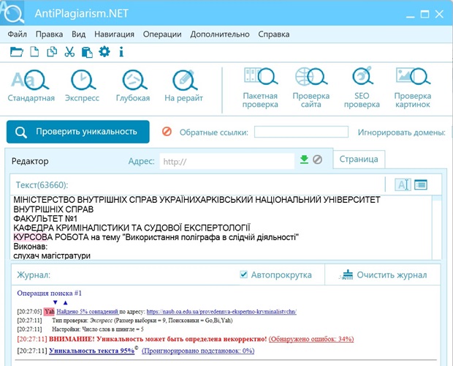Toggle the Автопрокрутка checkbox

pyautogui.click(x=243, y=274)
